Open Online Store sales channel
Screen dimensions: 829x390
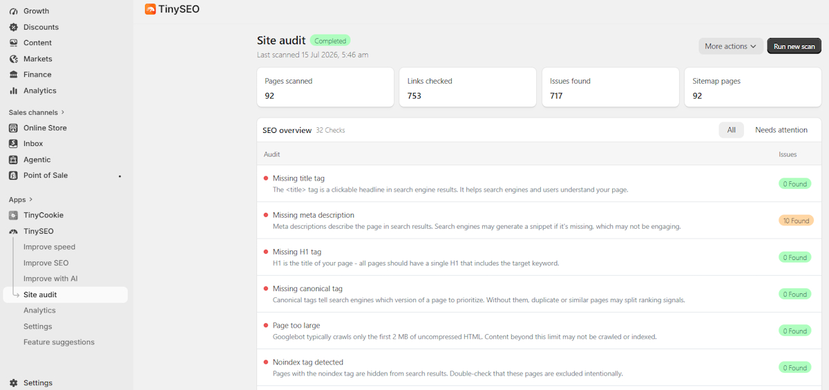point(45,128)
